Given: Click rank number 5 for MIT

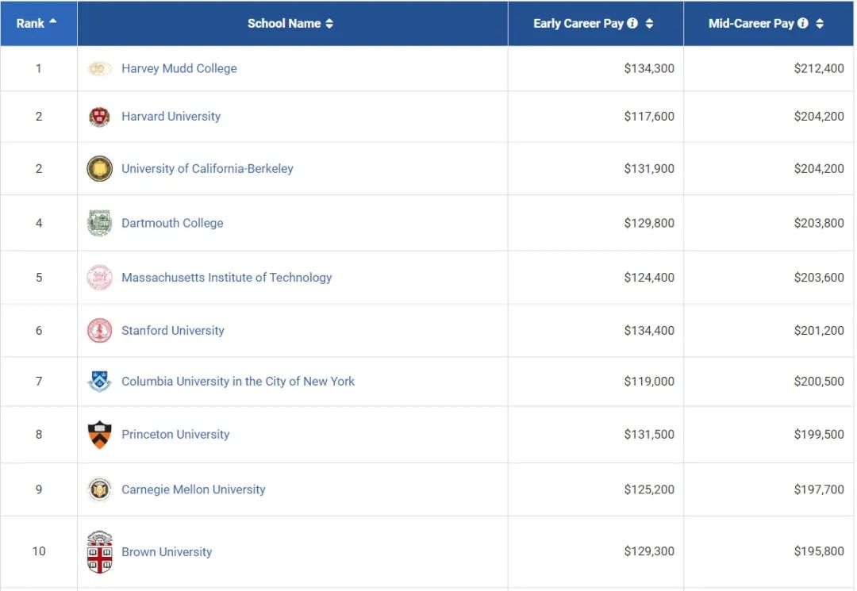Looking at the screenshot, I should tap(39, 278).
